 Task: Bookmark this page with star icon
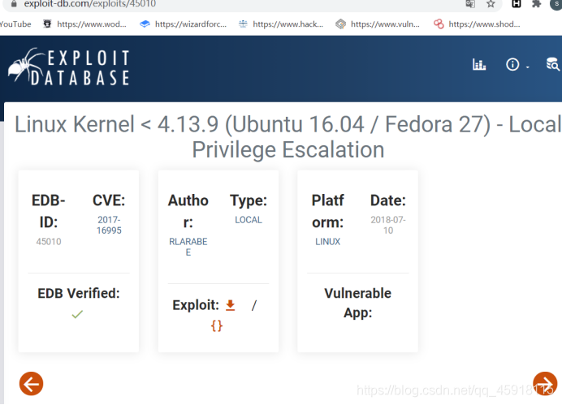click(491, 4)
